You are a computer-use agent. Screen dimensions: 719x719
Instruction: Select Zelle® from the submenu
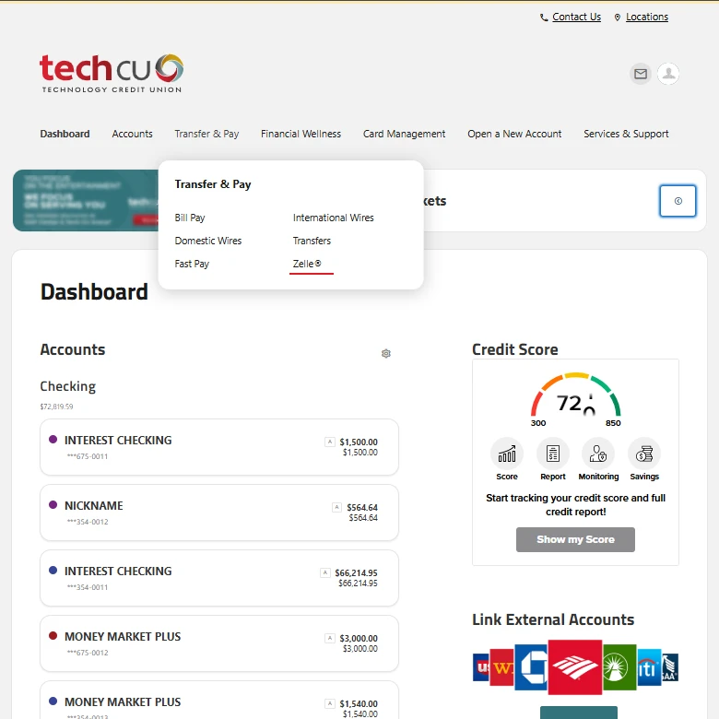pos(307,264)
